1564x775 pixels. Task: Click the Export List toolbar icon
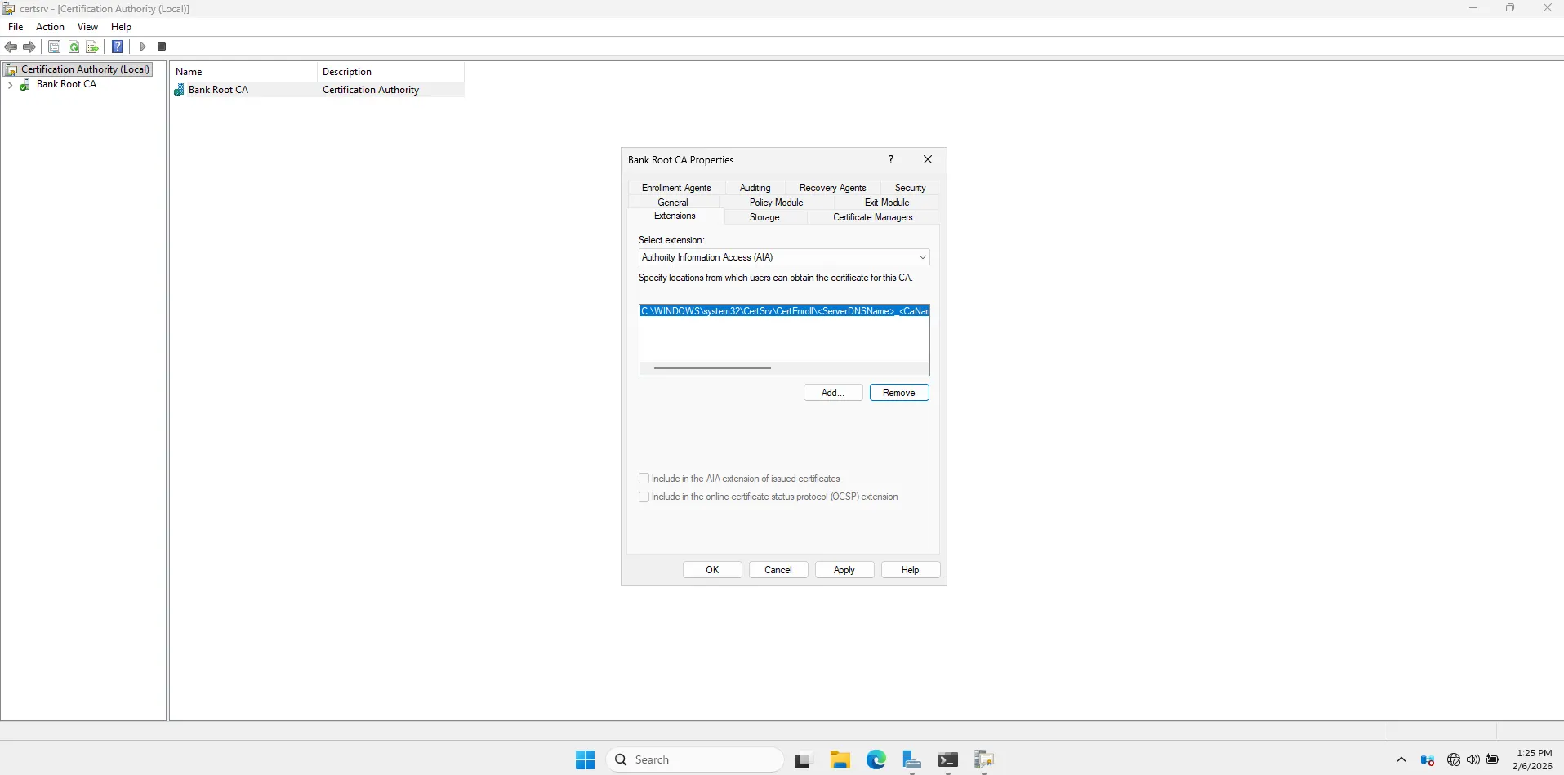tap(92, 47)
